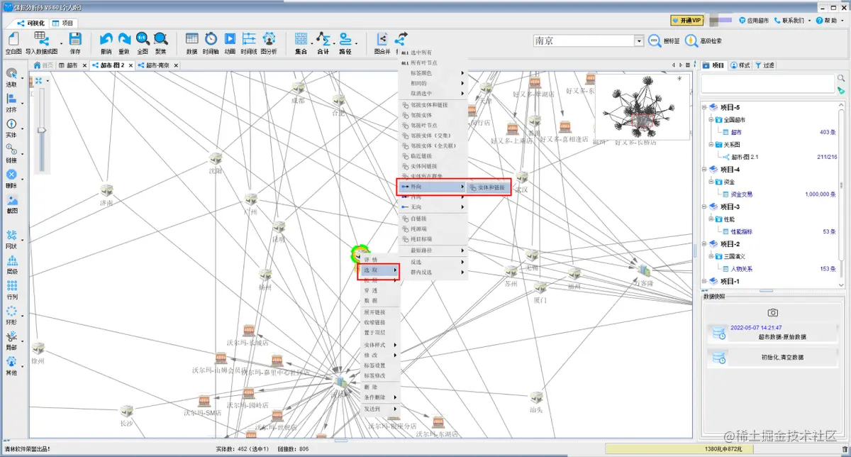851x457 pixels.
Task: Click the 实体 entity tool in sidebar
Action: point(11,124)
